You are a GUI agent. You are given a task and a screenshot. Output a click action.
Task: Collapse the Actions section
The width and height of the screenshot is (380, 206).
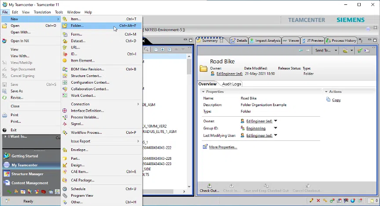(x=326, y=92)
